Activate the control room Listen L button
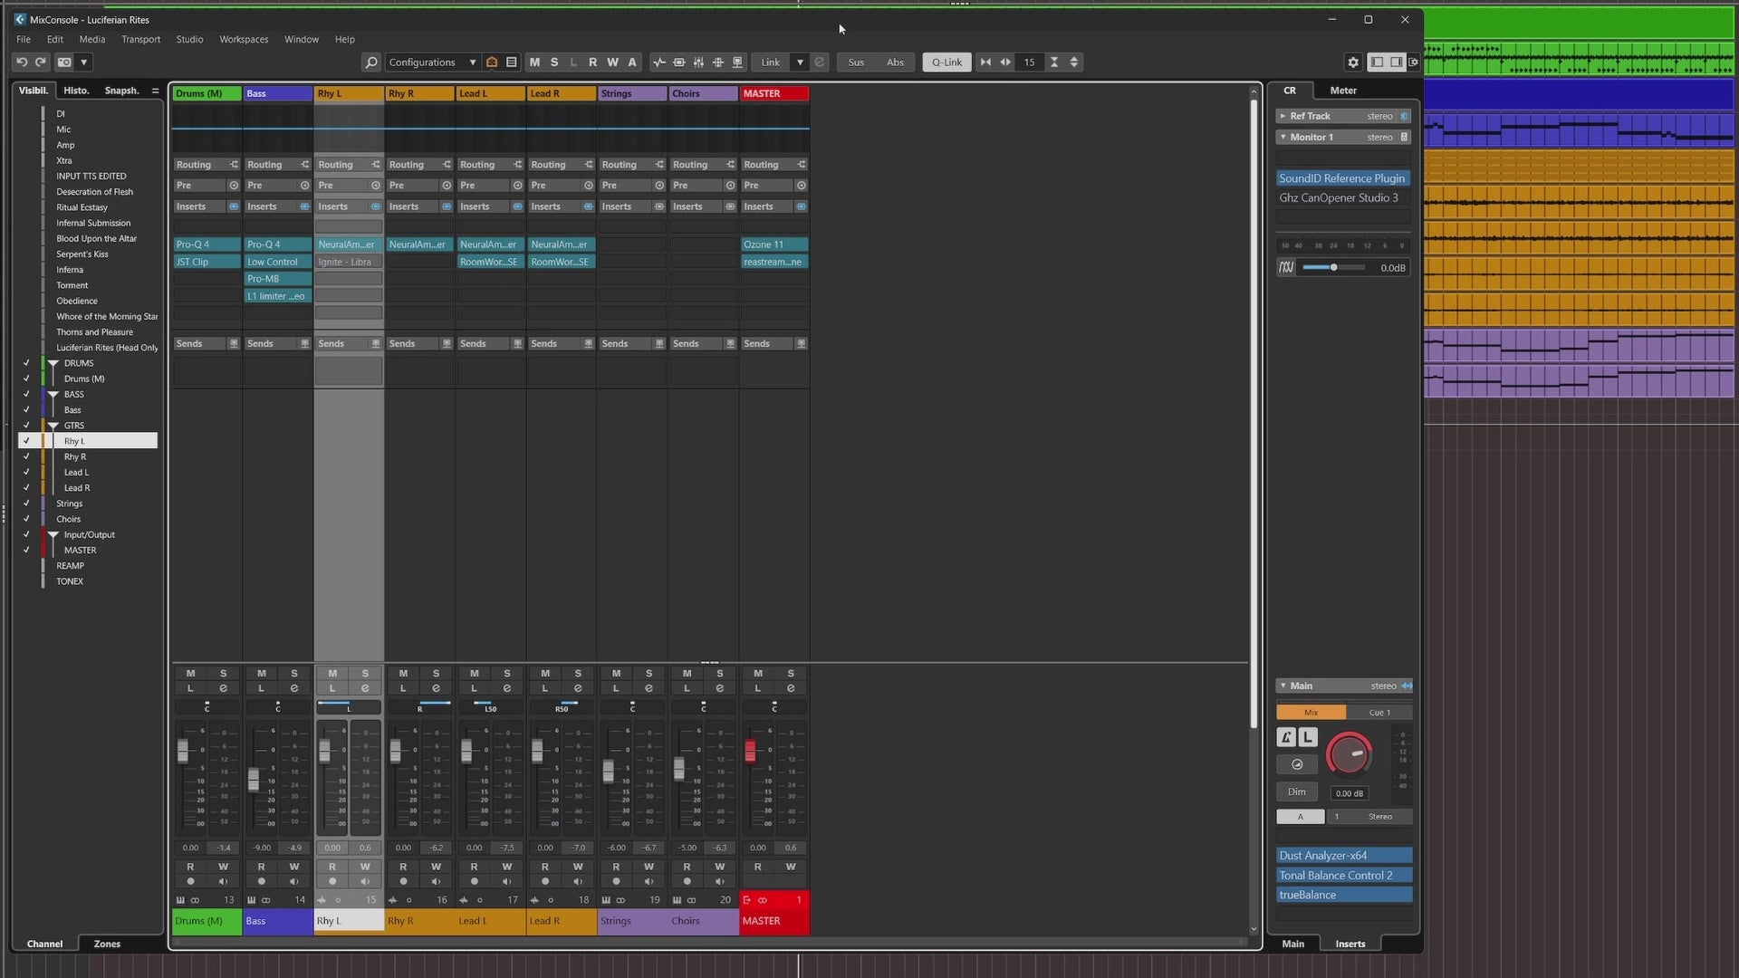 (1308, 737)
